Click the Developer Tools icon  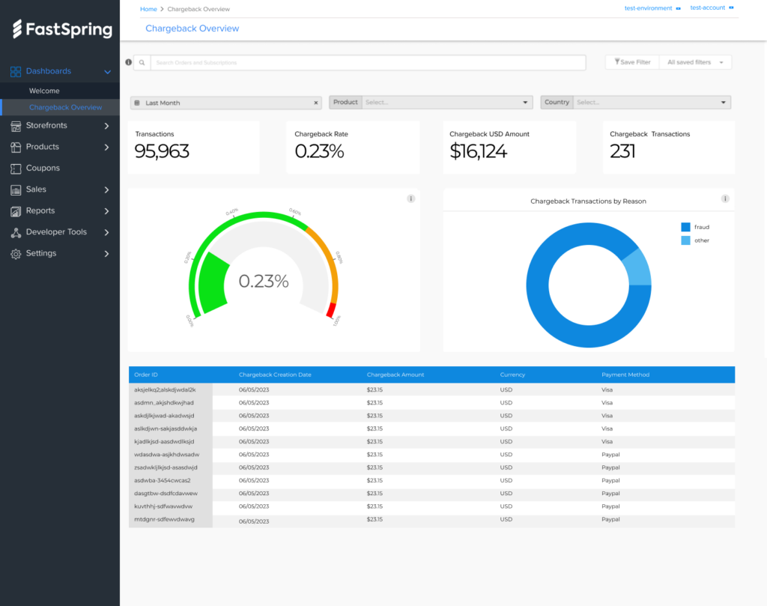[16, 232]
